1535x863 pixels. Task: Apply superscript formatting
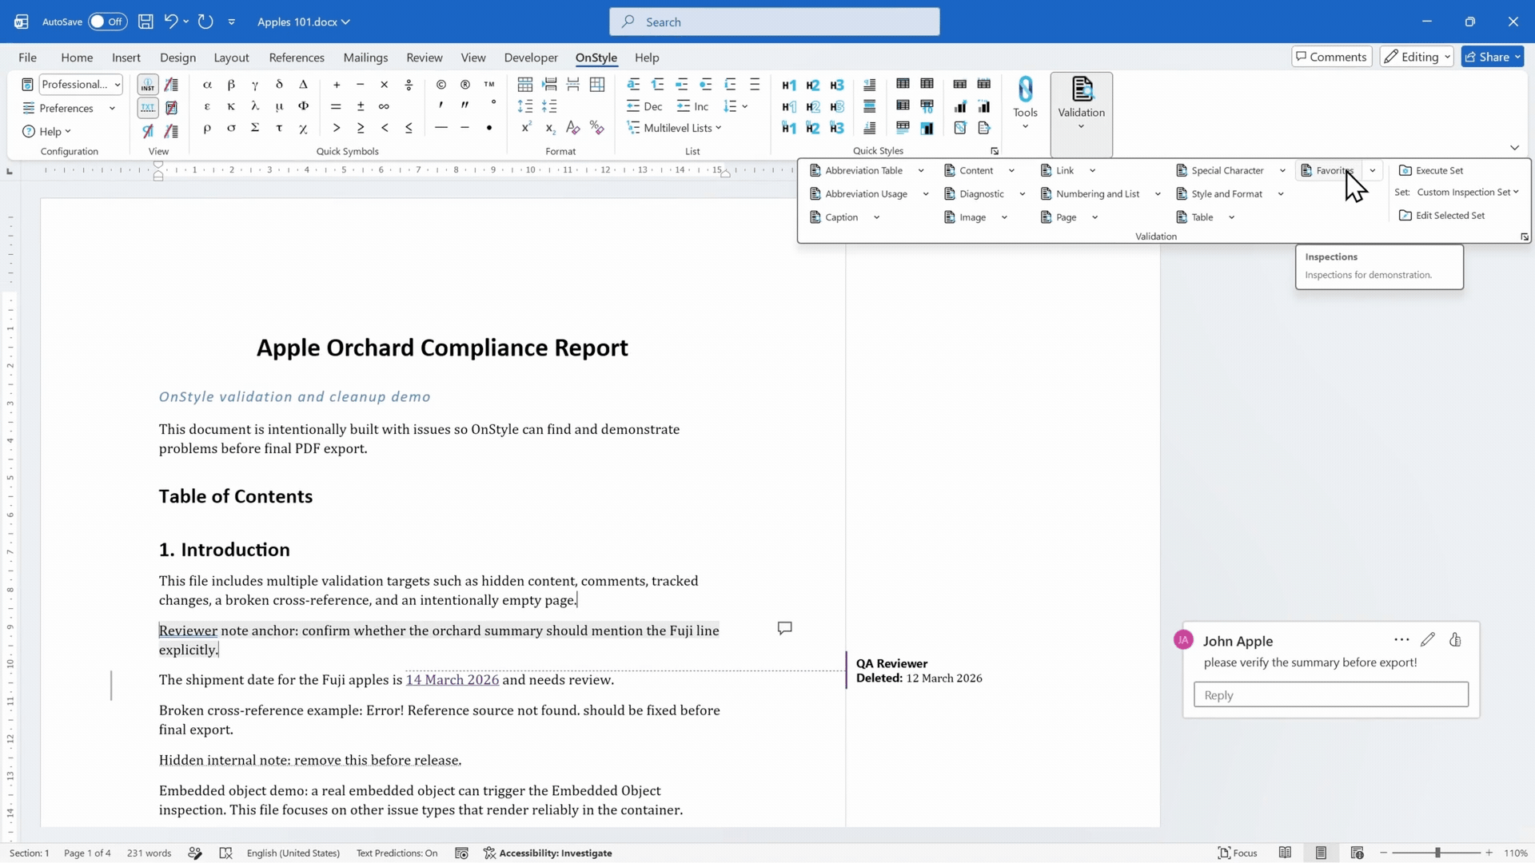[x=526, y=128]
